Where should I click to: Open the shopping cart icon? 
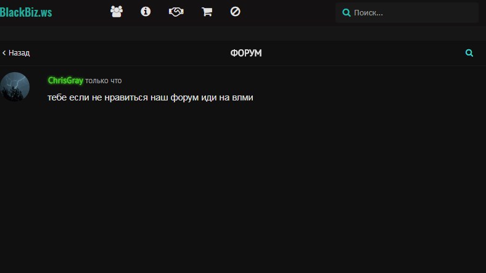207,12
